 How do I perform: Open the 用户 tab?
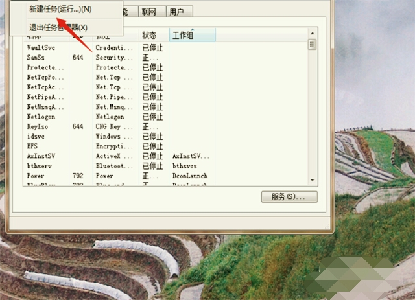180,12
